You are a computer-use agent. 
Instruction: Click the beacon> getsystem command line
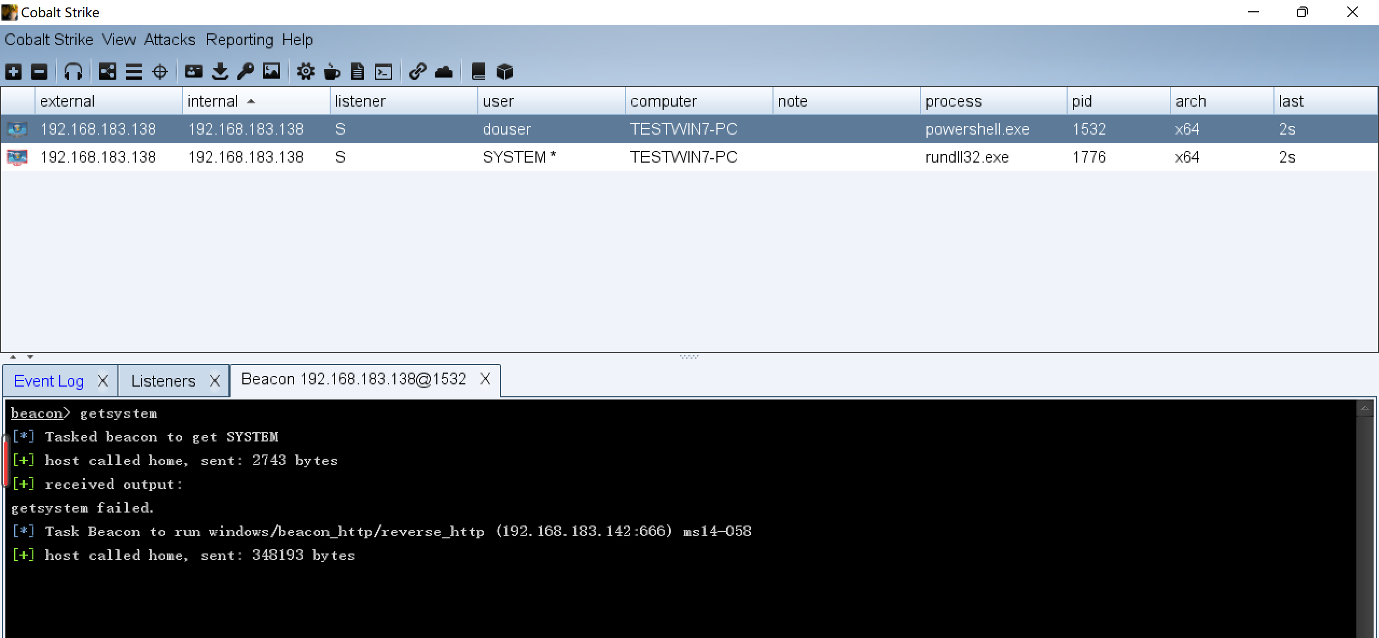(x=84, y=413)
